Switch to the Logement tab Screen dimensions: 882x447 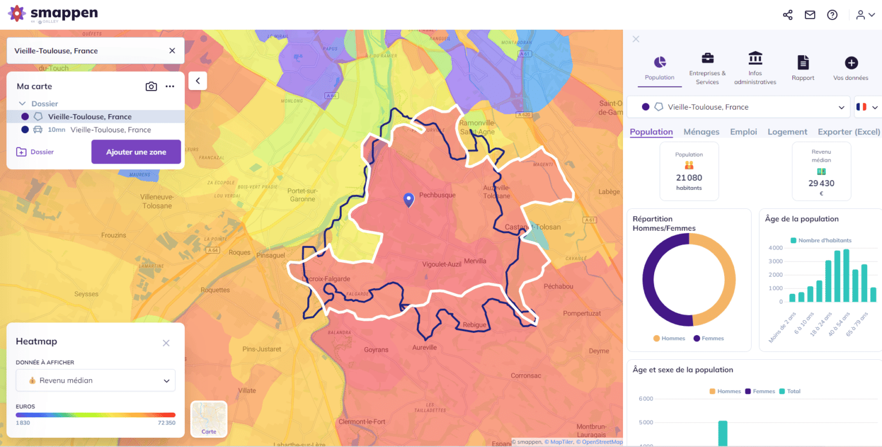pyautogui.click(x=787, y=132)
